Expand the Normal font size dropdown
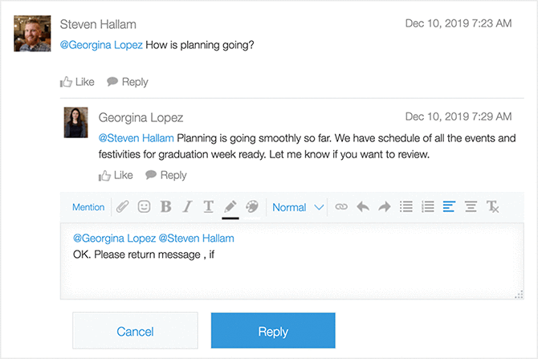The image size is (538, 359). (x=297, y=207)
